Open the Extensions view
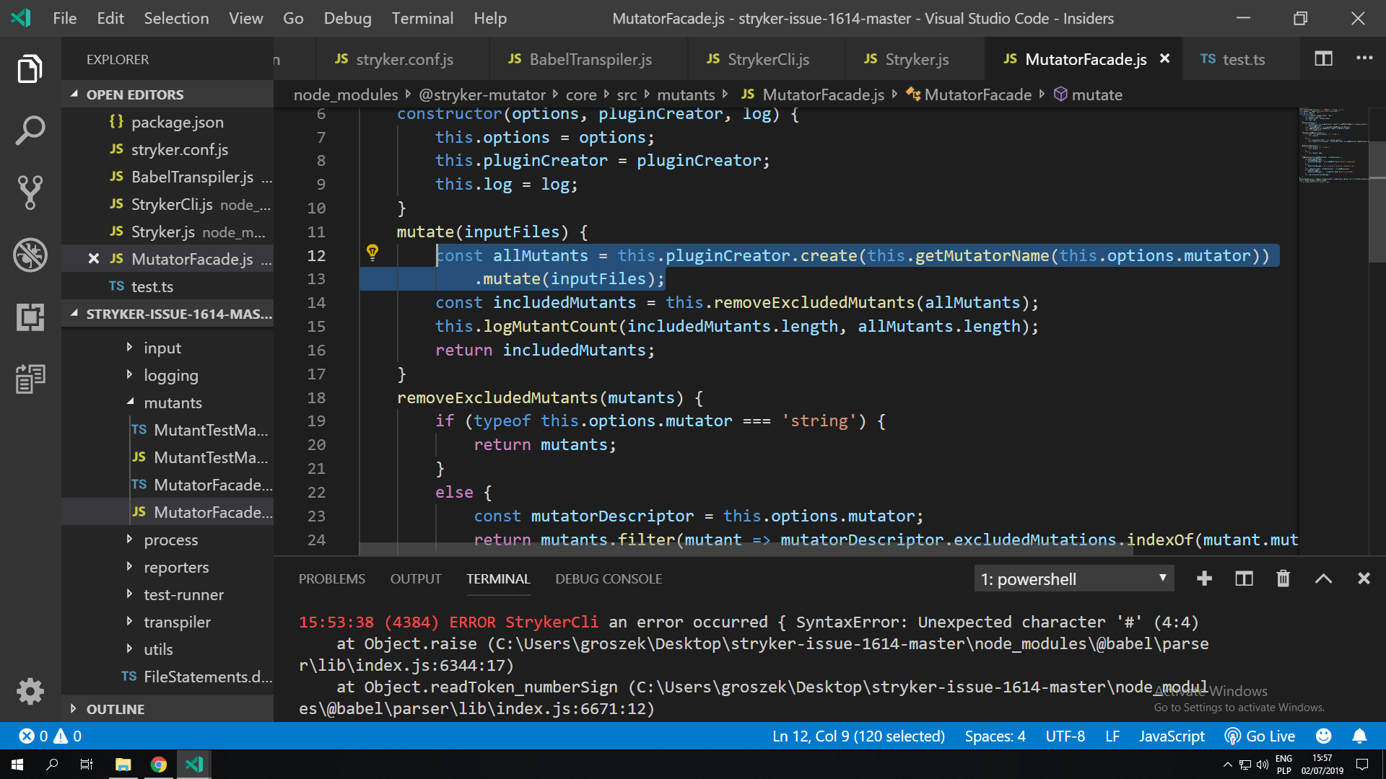The image size is (1386, 779). tap(30, 317)
